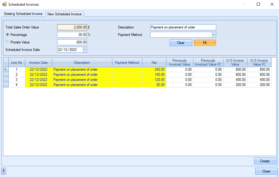Viewport: 279px width, 177px height.
Task: Click the Prorata Value amount field
Action: (72, 42)
